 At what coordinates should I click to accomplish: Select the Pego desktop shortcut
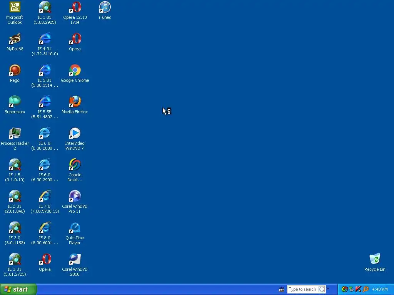click(x=15, y=70)
